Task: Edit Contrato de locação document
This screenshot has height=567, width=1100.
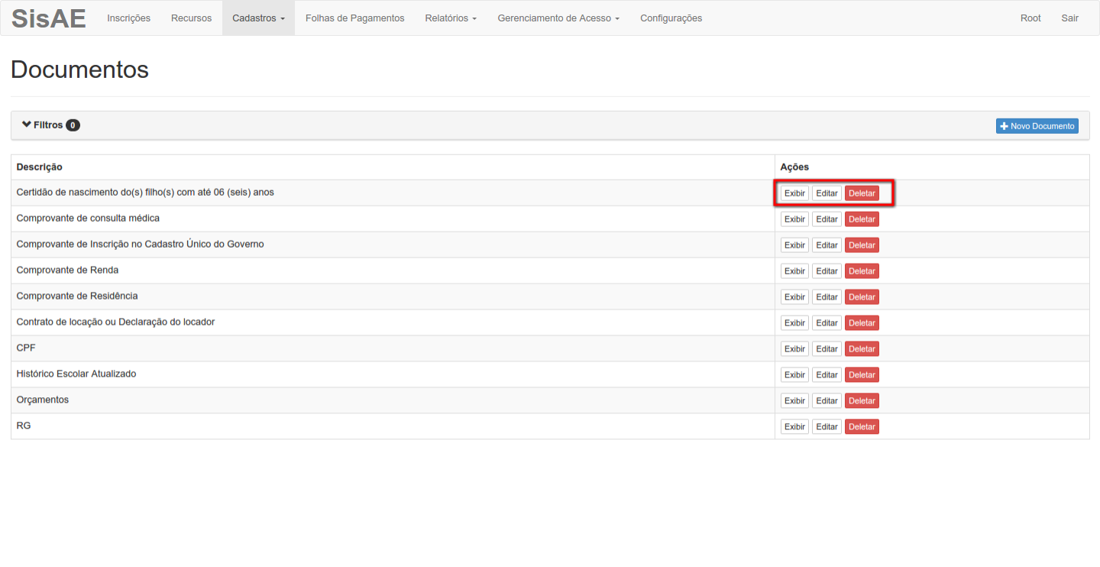Action: pyautogui.click(x=827, y=323)
